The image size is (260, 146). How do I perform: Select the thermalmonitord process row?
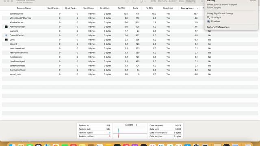[130, 70]
